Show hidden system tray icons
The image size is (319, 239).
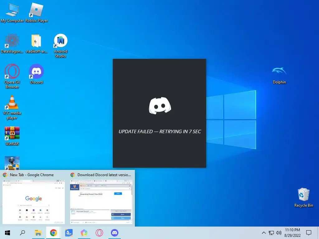point(264,233)
